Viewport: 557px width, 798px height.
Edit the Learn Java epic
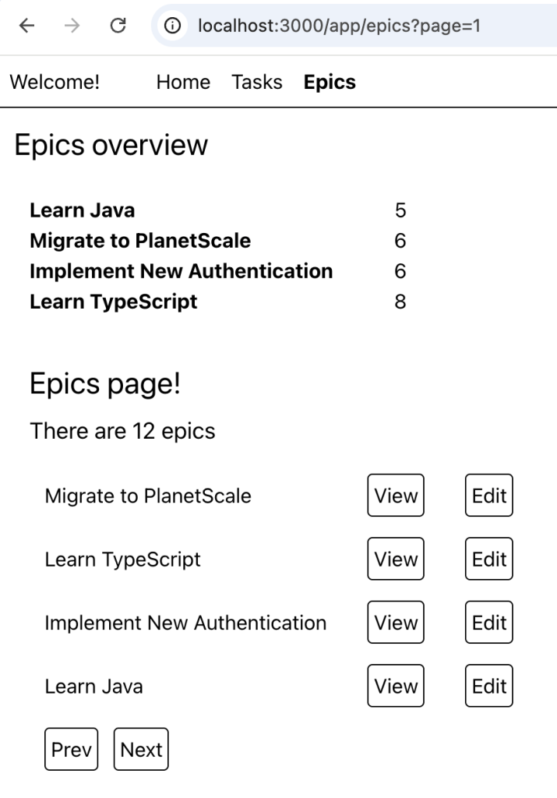[488, 686]
